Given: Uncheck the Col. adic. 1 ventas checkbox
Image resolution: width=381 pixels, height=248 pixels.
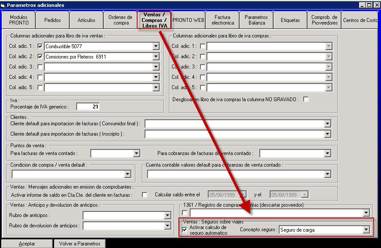Looking at the screenshot, I should click(x=40, y=46).
